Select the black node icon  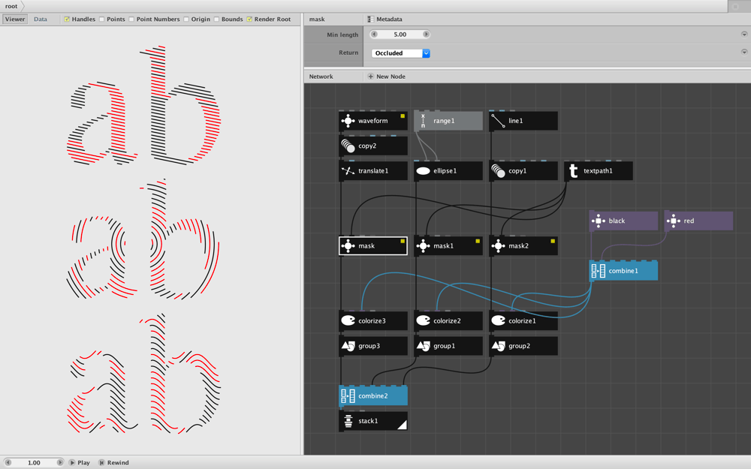coord(599,221)
